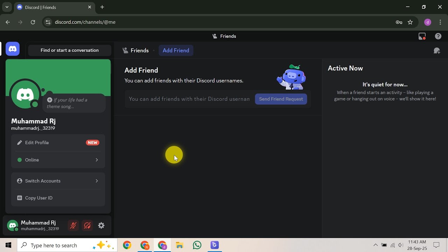Click user avatar in bottom panel
The width and height of the screenshot is (448, 252).
click(13, 226)
